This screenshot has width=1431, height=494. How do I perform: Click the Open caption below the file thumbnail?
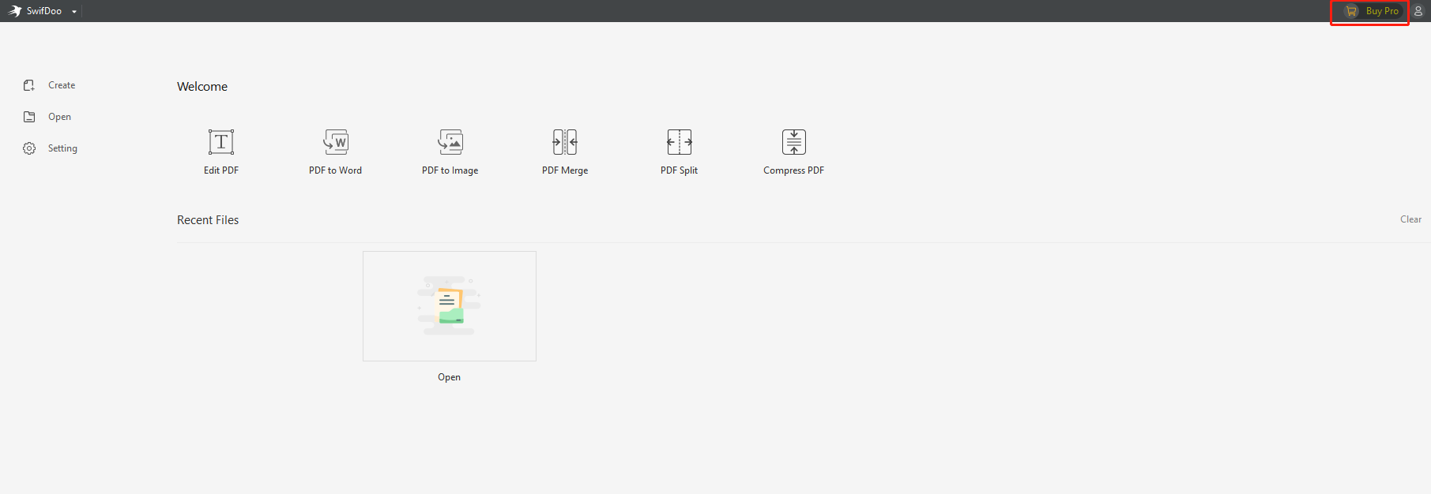(x=450, y=377)
